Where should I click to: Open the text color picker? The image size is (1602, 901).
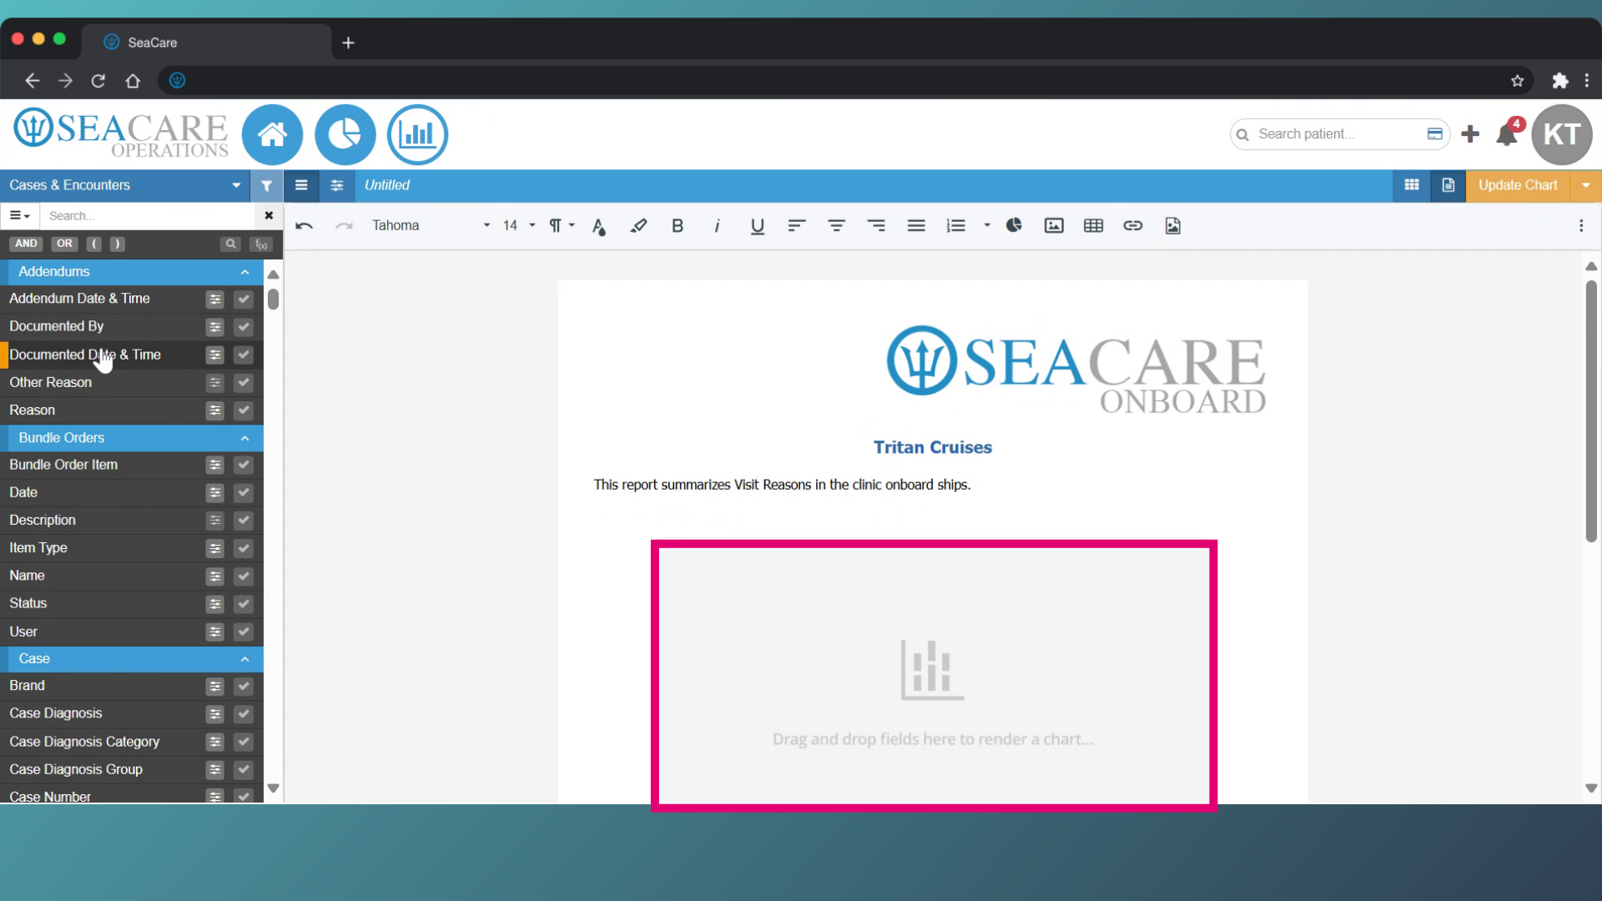(599, 225)
